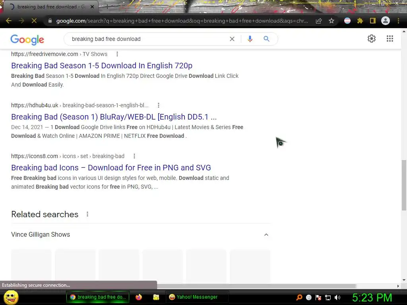Open the network tray icon
The width and height of the screenshot is (407, 305).
(328, 297)
